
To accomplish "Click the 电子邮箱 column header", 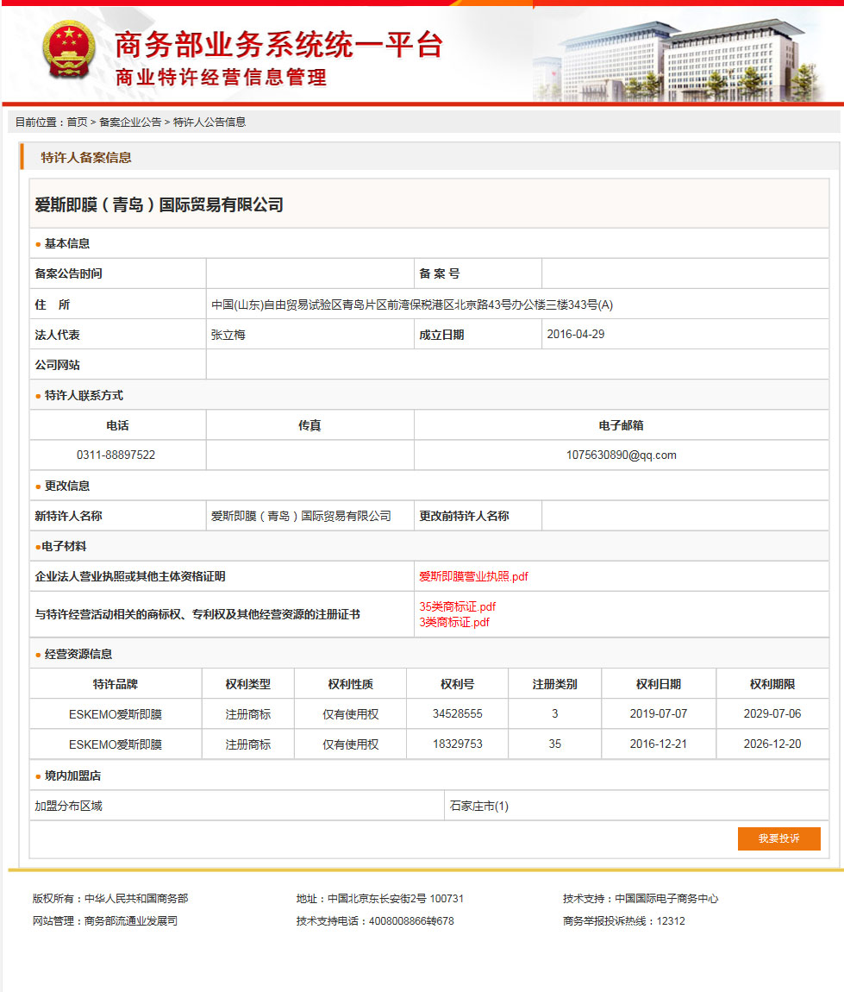I will point(621,426).
